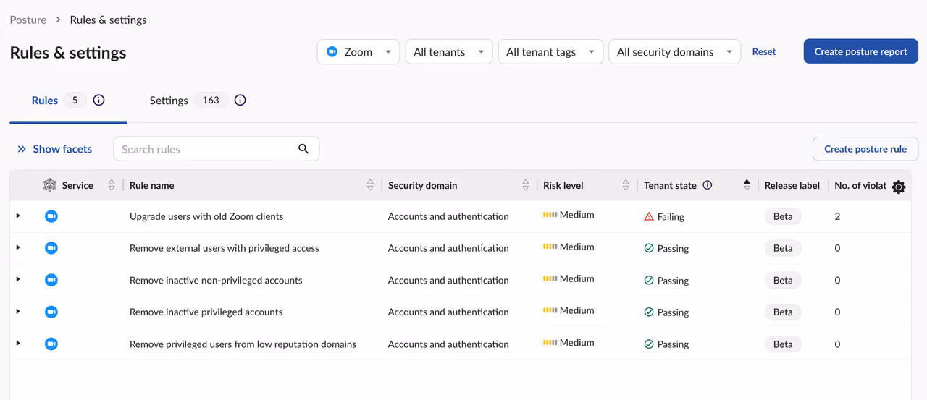Click the search magnifier icon
This screenshot has height=400, width=927.
coord(303,149)
